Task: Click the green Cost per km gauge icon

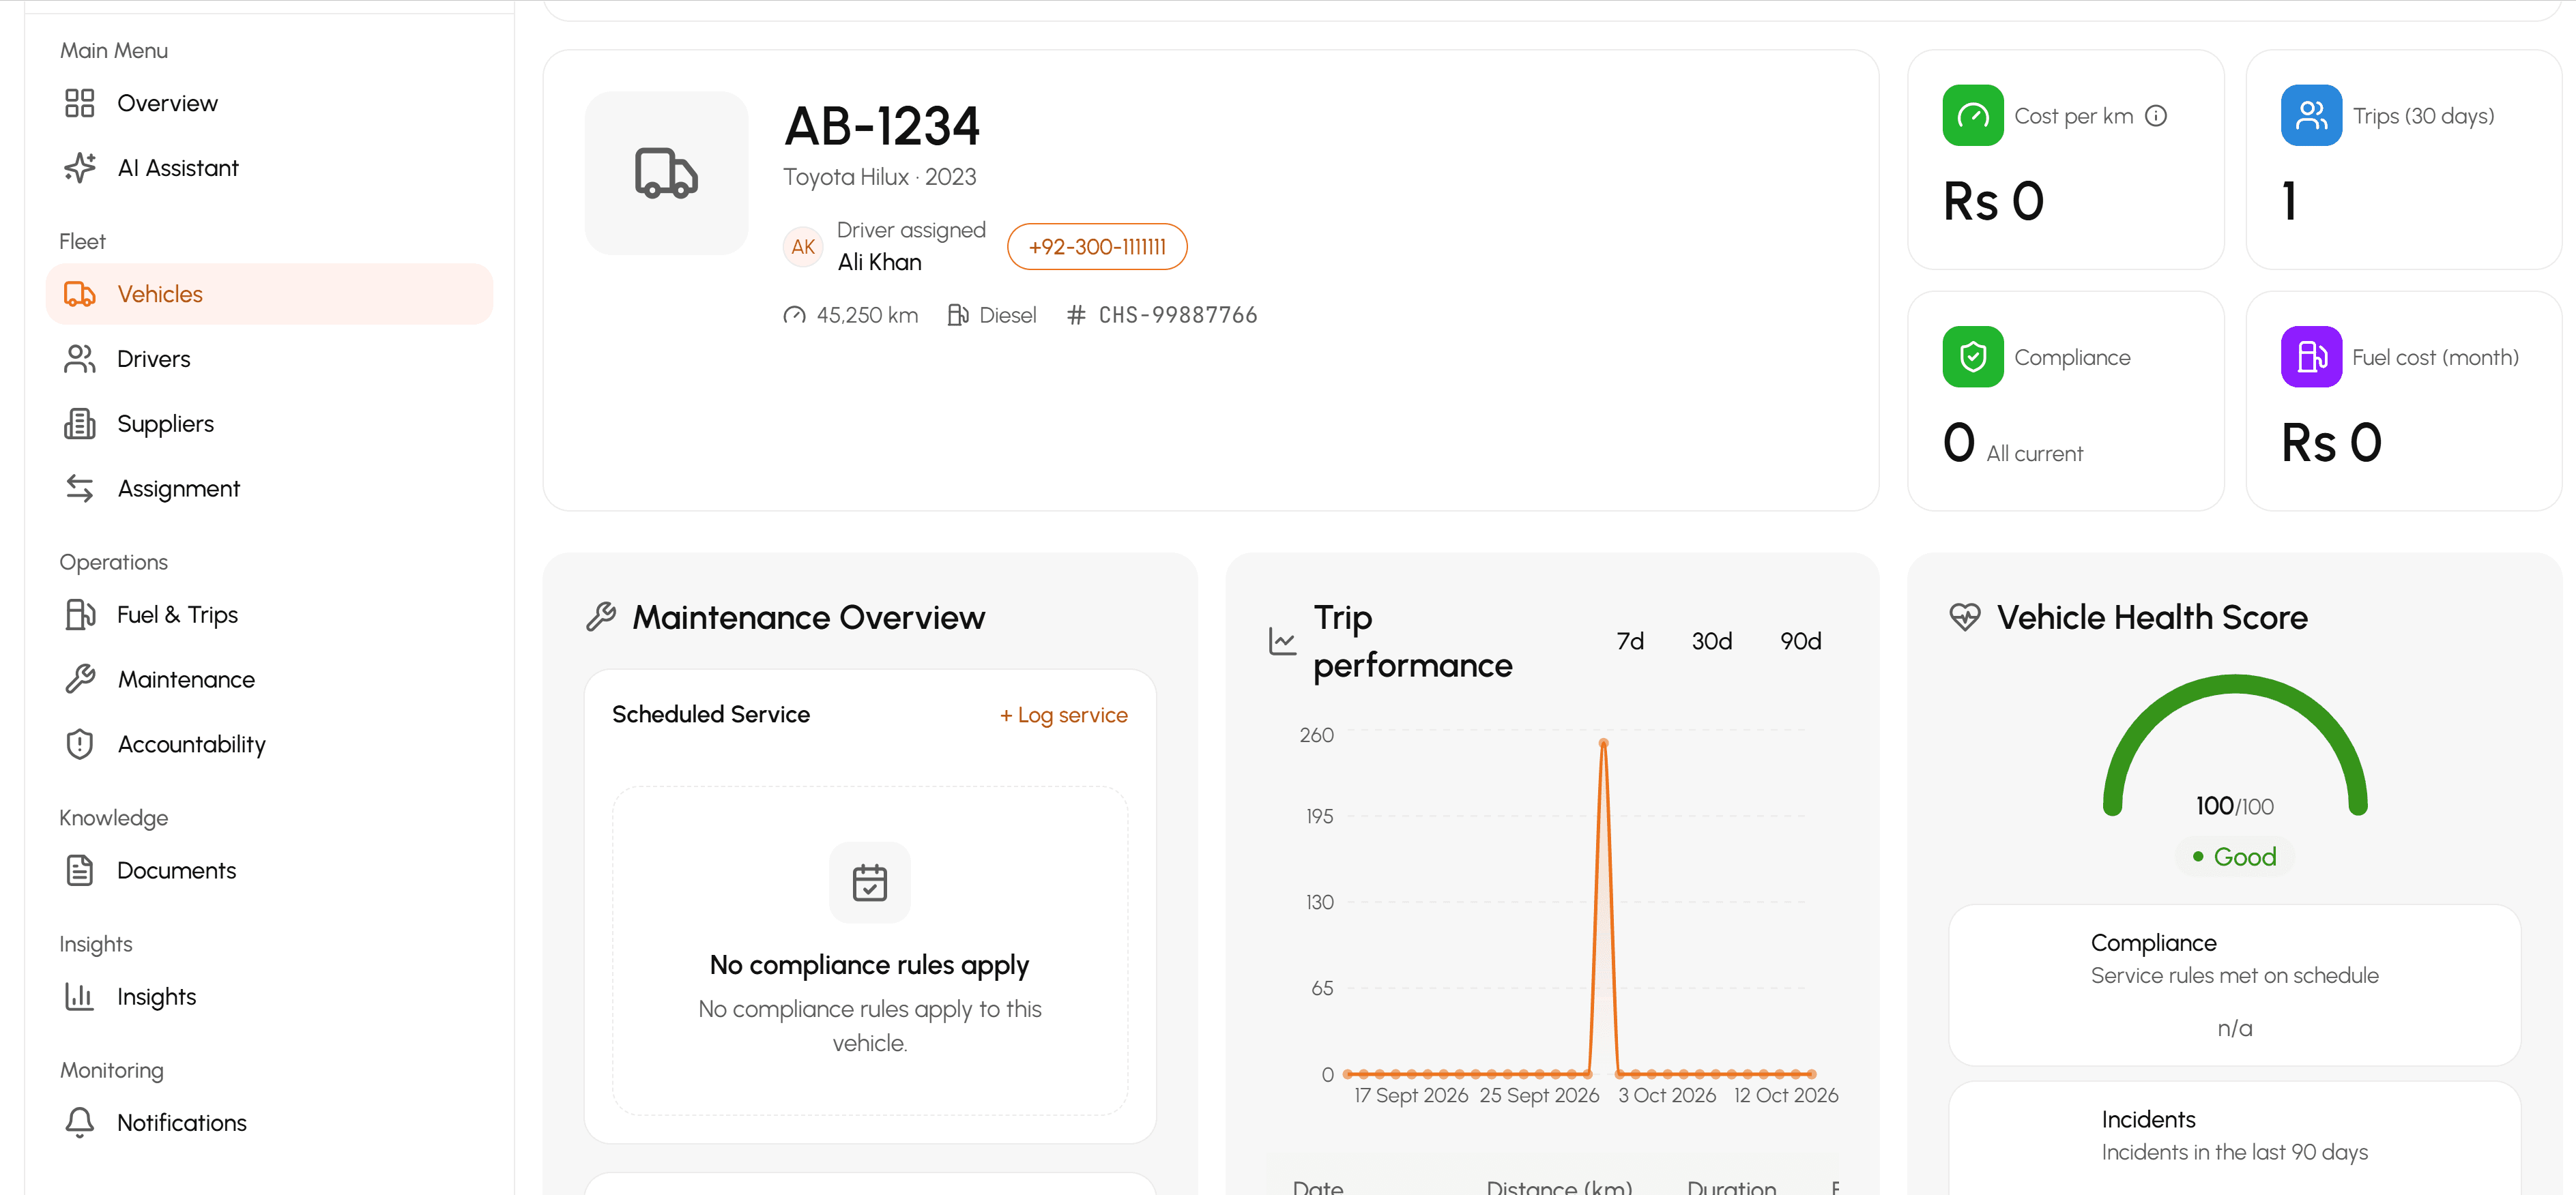Action: point(1973,116)
